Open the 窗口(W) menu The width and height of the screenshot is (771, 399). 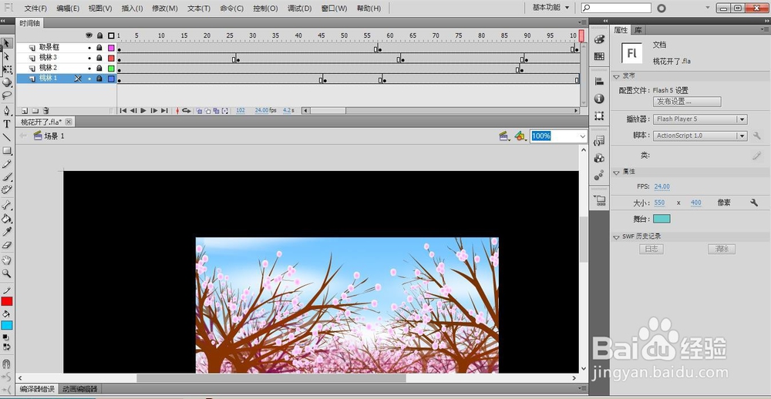click(334, 8)
